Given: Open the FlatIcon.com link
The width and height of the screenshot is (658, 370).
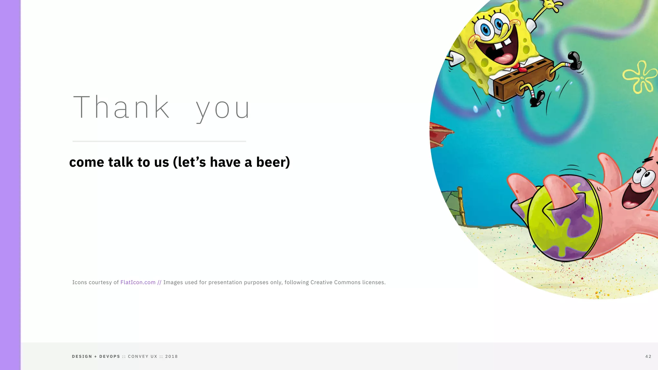Looking at the screenshot, I should (x=138, y=282).
